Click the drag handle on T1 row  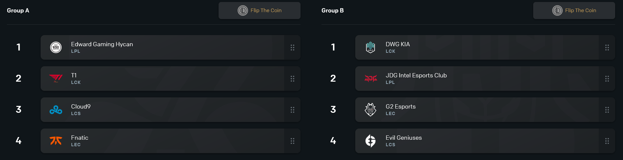[x=292, y=79]
